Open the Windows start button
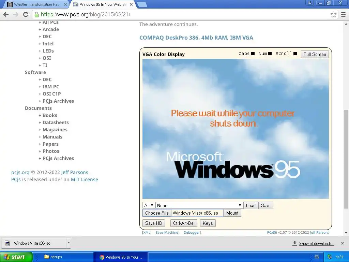The height and width of the screenshot is (262, 349). 16,257
